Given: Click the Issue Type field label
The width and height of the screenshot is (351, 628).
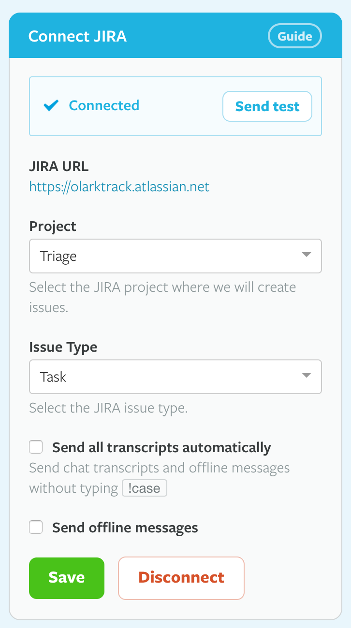Looking at the screenshot, I should pyautogui.click(x=63, y=347).
